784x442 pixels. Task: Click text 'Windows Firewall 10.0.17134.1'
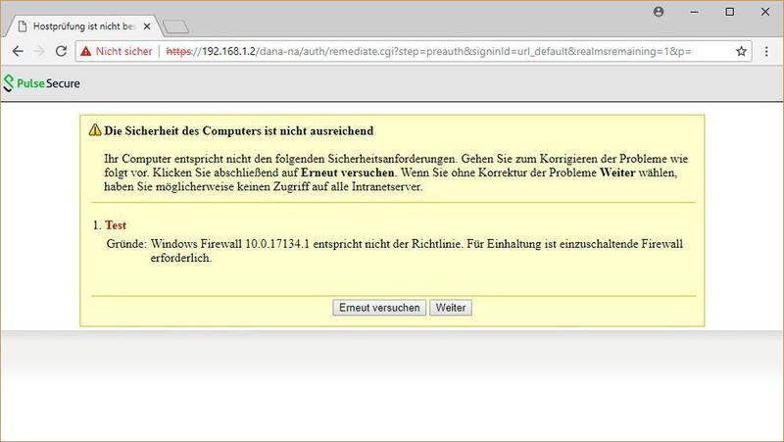click(230, 244)
